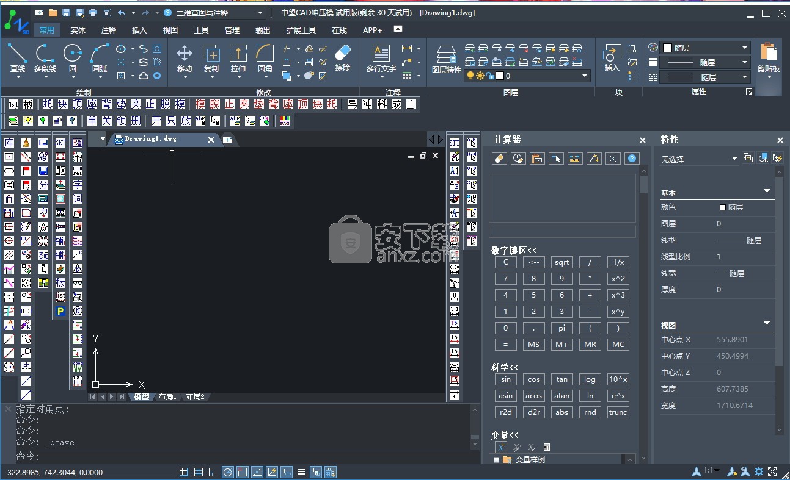Click the settings gear in status bar

click(x=759, y=471)
